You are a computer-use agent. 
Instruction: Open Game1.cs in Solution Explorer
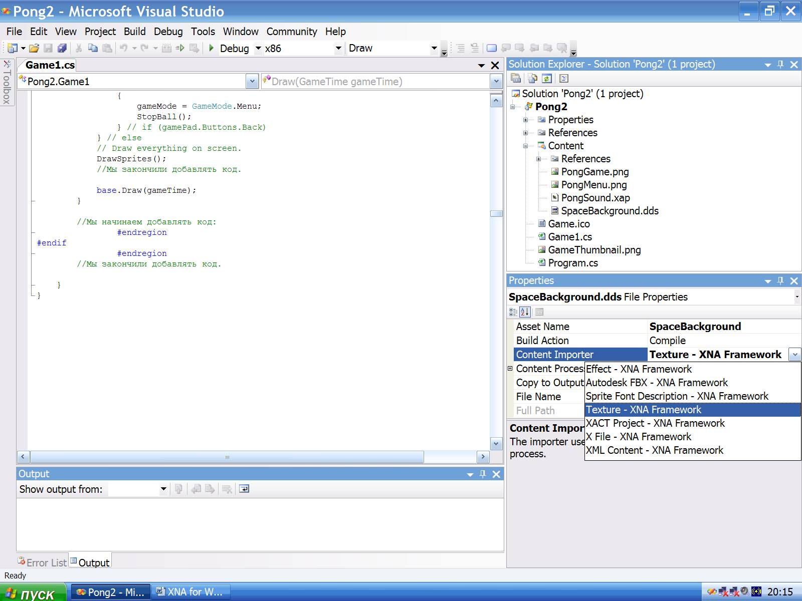tap(569, 237)
